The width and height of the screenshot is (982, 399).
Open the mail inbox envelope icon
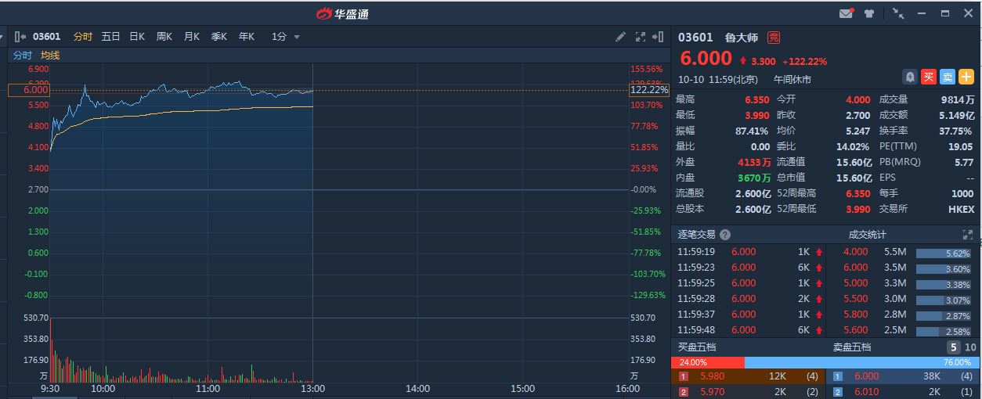[x=846, y=13]
